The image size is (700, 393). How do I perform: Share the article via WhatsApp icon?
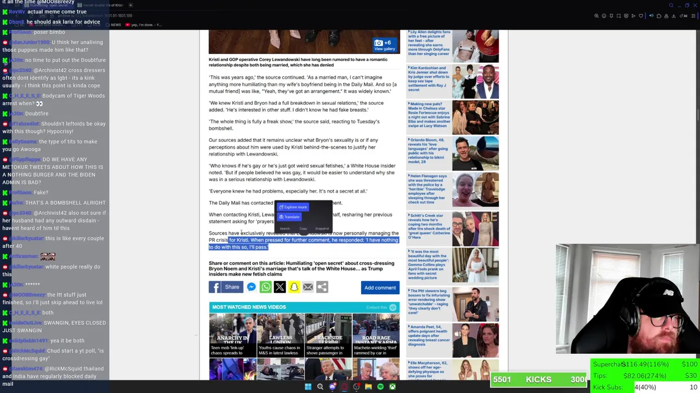coord(266,287)
